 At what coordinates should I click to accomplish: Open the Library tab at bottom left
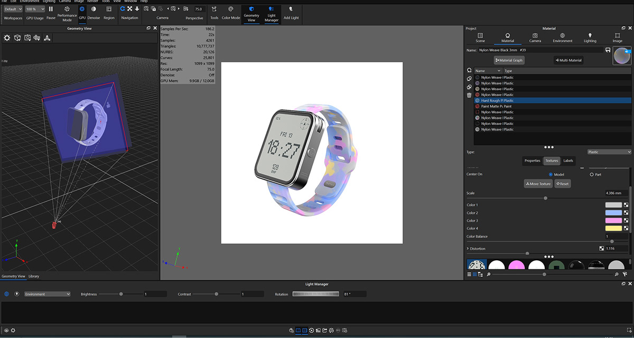33,276
